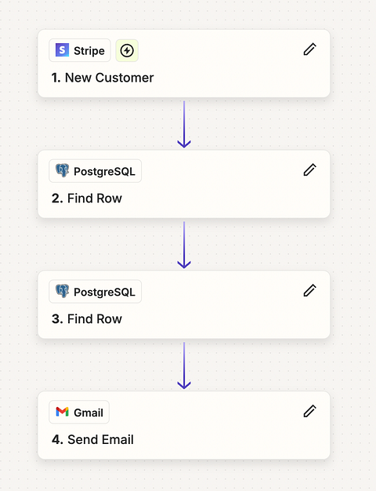Open the "4. Send Email" step title
This screenshot has height=491, width=376.
pos(92,439)
